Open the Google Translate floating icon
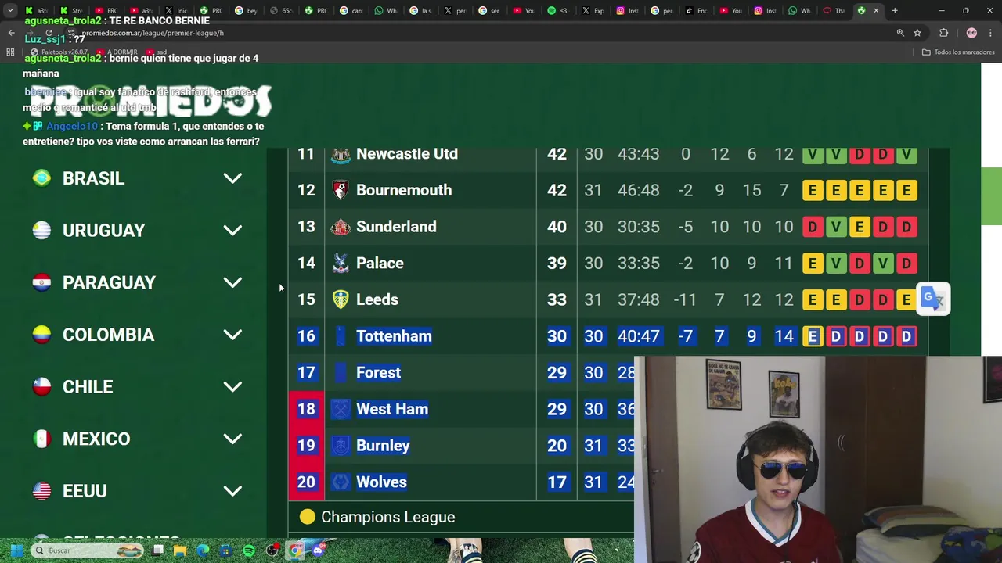 (x=933, y=299)
